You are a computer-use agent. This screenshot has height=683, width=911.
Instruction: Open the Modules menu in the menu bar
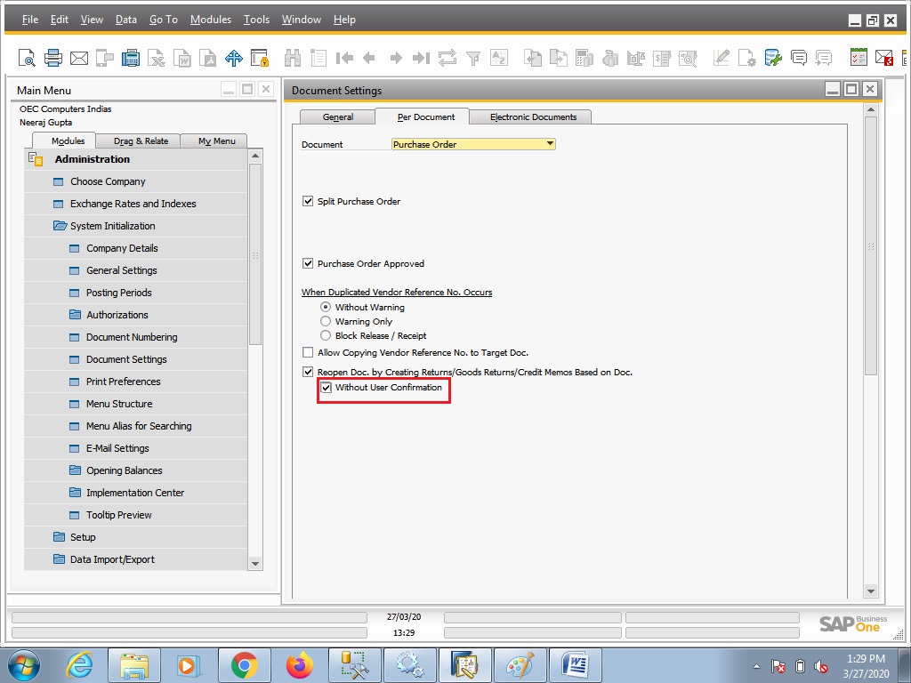(x=210, y=19)
